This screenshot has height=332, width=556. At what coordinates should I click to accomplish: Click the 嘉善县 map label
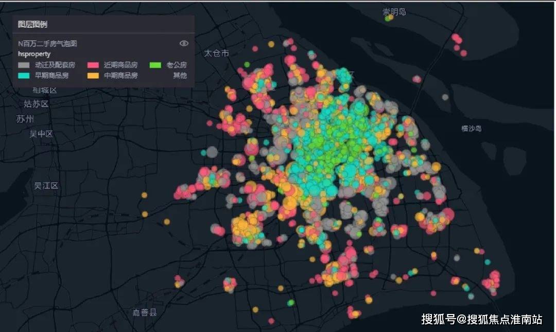144,312
